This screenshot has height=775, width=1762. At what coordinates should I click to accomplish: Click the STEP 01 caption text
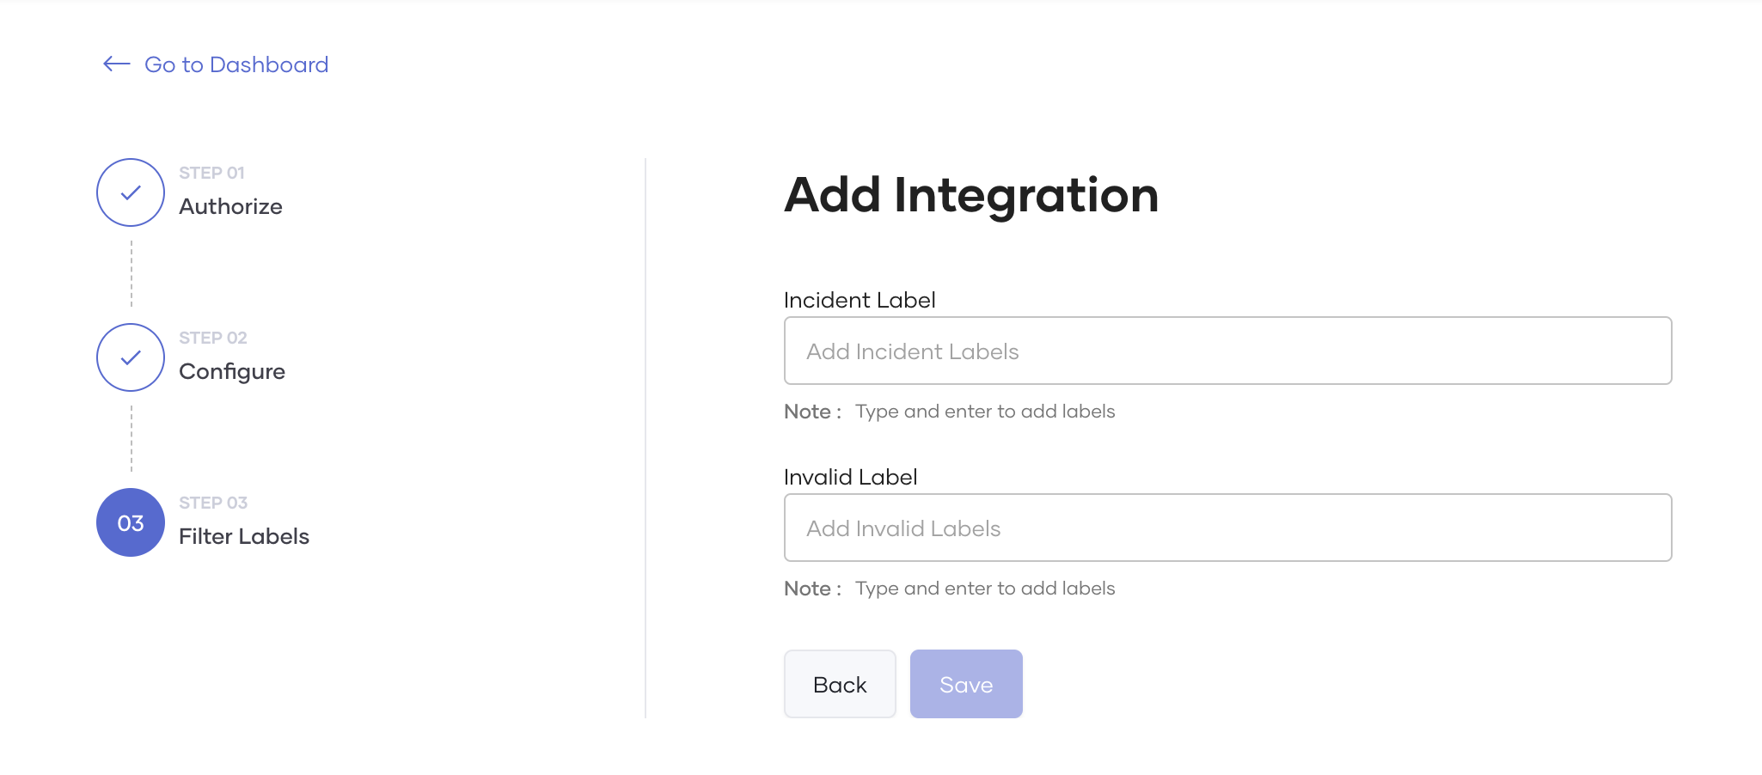click(211, 173)
